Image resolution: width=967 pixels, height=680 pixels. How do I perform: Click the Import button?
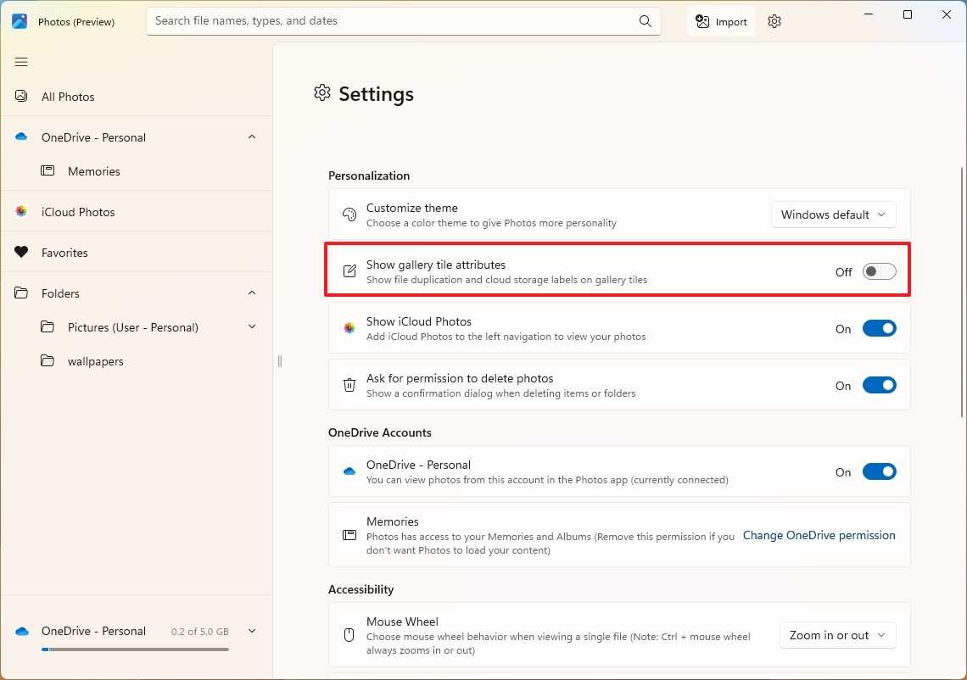point(721,22)
